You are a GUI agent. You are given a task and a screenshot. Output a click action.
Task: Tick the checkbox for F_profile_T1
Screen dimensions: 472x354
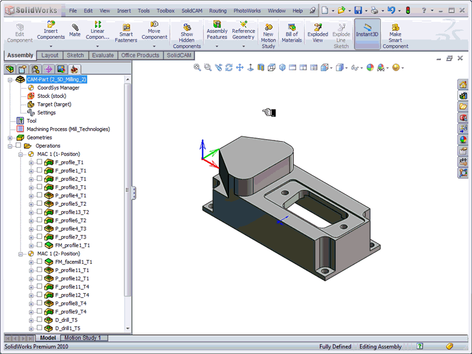(x=40, y=162)
